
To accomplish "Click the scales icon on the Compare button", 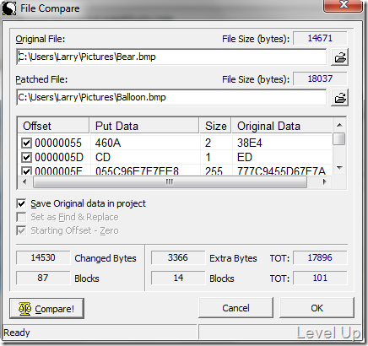I will (24, 309).
